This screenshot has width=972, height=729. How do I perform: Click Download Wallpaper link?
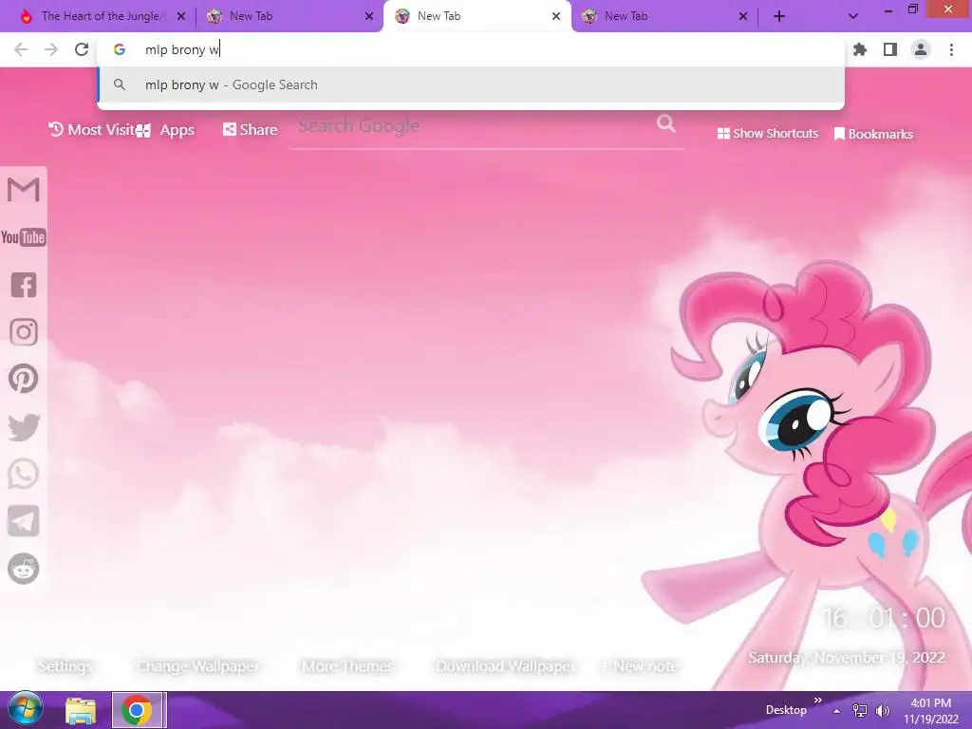coord(506,666)
